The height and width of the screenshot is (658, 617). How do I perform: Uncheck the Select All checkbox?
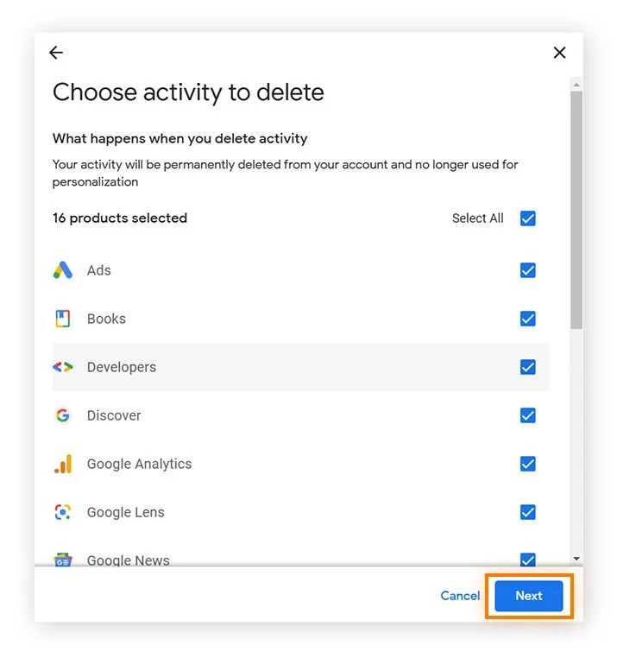tap(528, 218)
